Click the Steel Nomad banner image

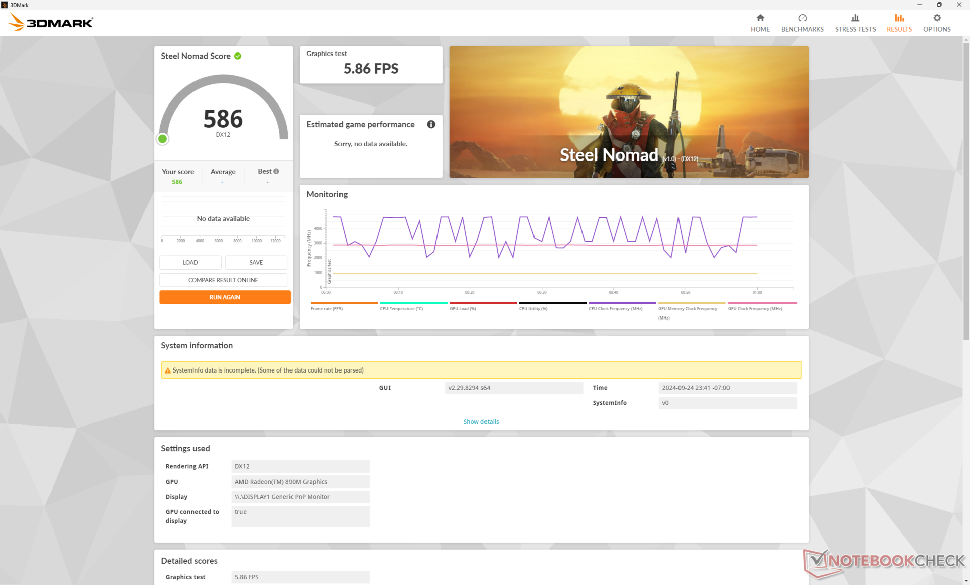(628, 112)
